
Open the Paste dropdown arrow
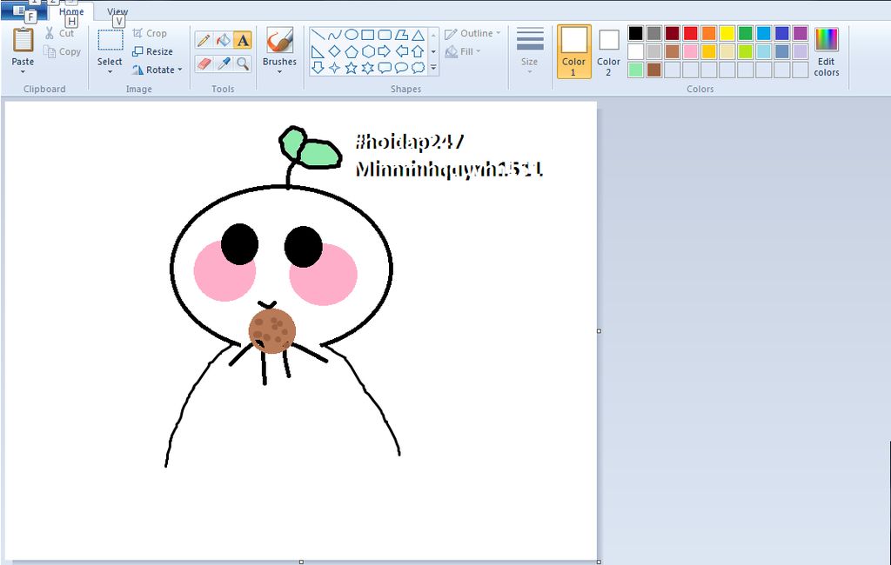coord(23,72)
